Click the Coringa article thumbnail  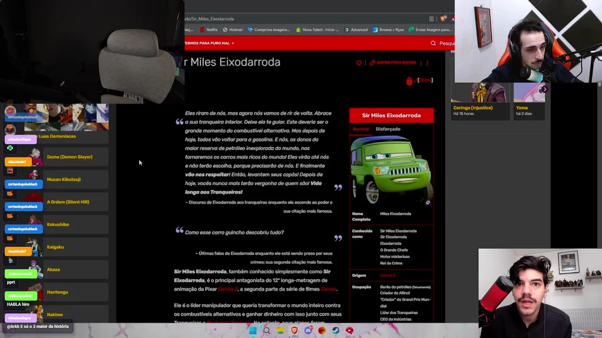(480, 92)
